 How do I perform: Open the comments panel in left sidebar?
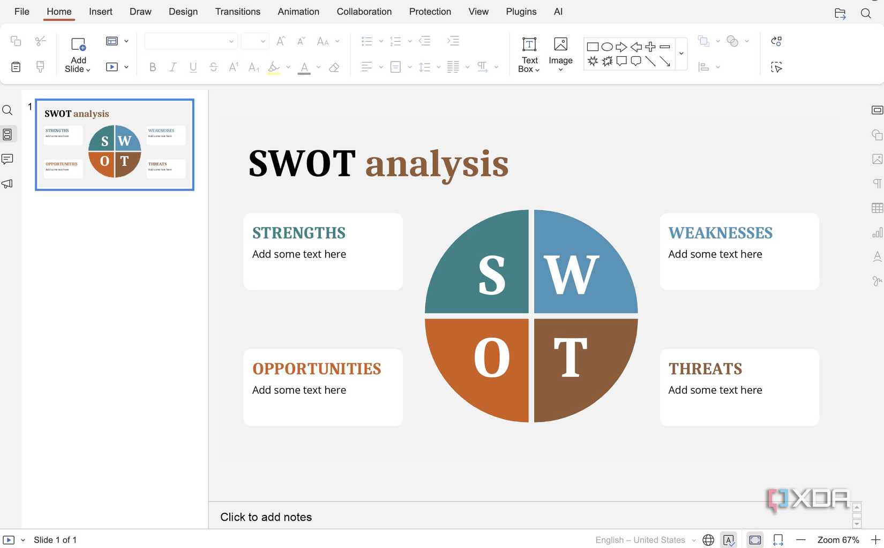click(8, 159)
